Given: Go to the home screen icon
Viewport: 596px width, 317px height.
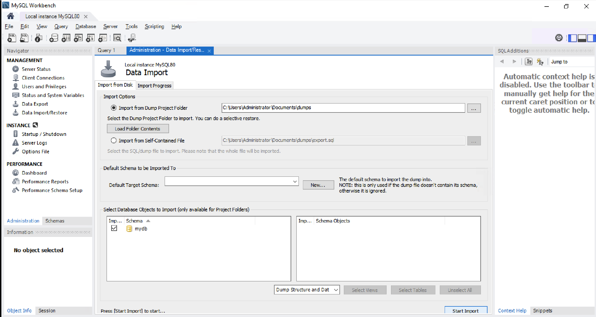Looking at the screenshot, I should pyautogui.click(x=11, y=16).
